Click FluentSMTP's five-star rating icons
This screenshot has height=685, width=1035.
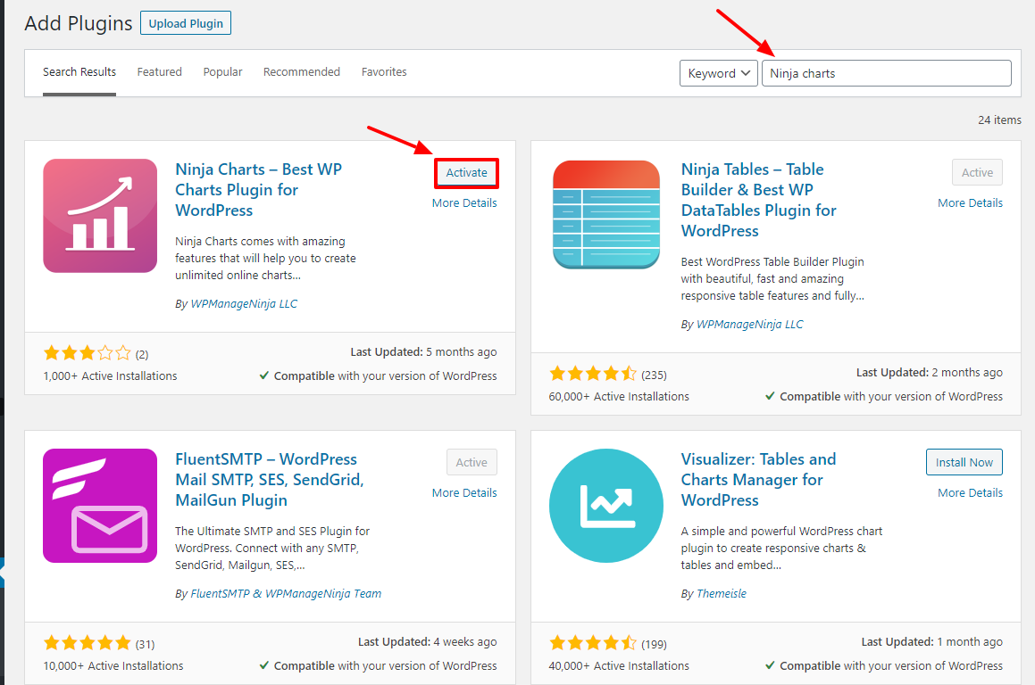(x=87, y=642)
